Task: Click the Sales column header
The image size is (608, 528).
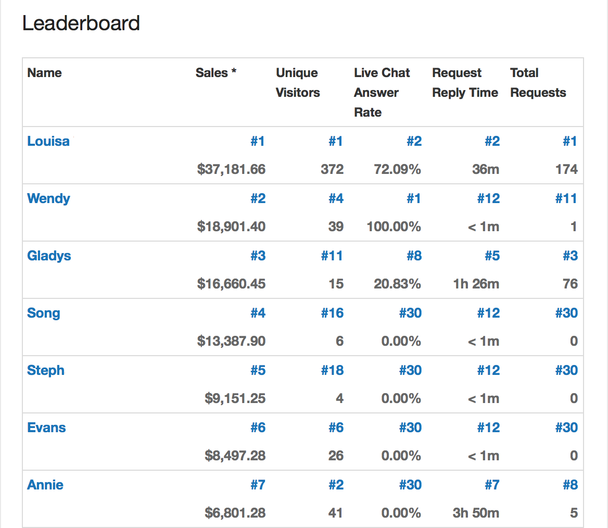Action: [216, 73]
